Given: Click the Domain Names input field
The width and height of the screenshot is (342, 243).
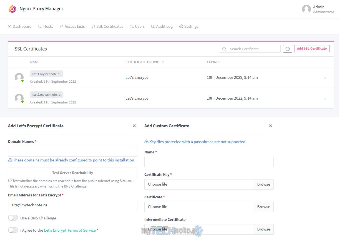Looking at the screenshot, I should (x=73, y=151).
